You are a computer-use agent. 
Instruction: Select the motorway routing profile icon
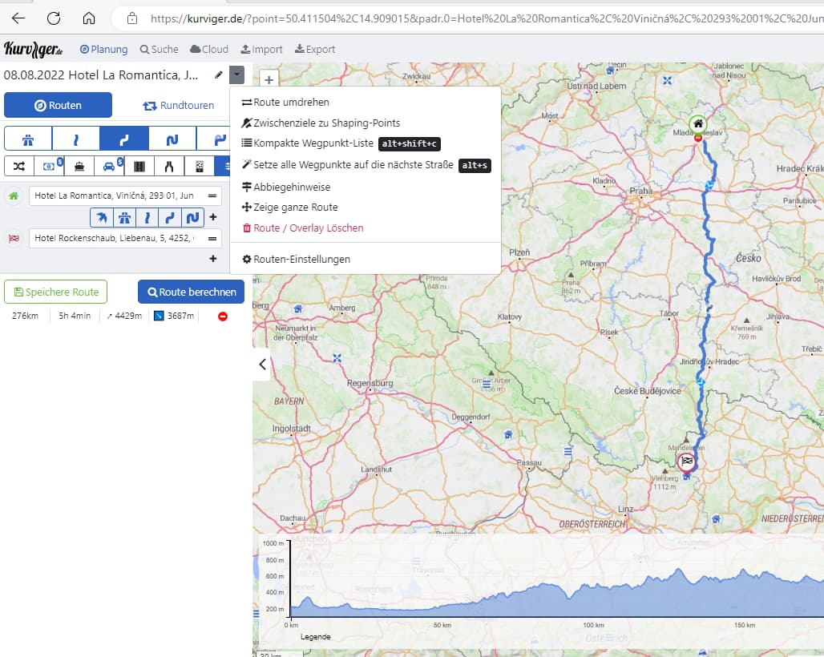point(28,139)
